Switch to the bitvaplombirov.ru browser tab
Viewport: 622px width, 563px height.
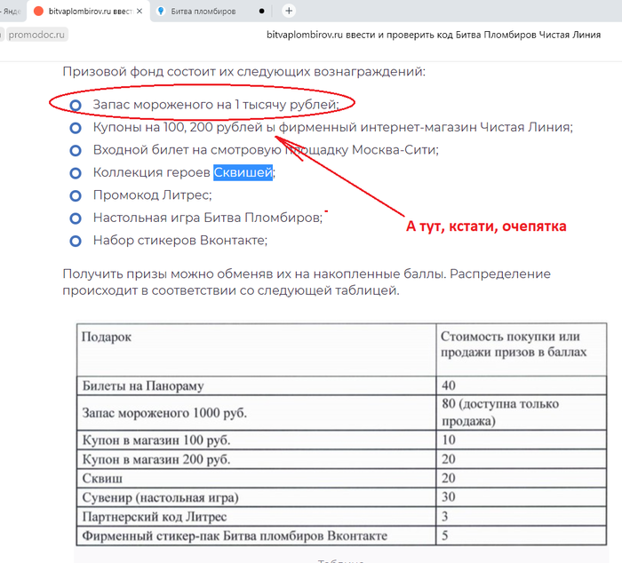(88, 12)
